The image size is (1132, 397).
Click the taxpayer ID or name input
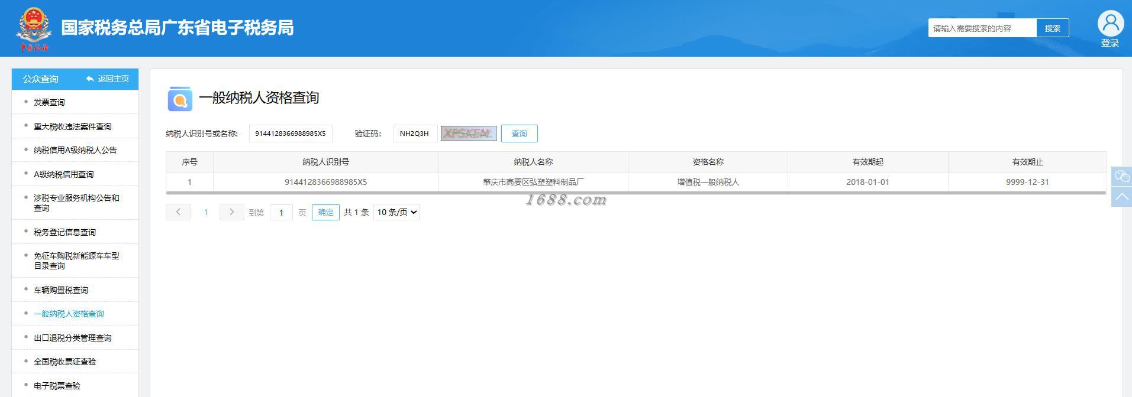[291, 134]
